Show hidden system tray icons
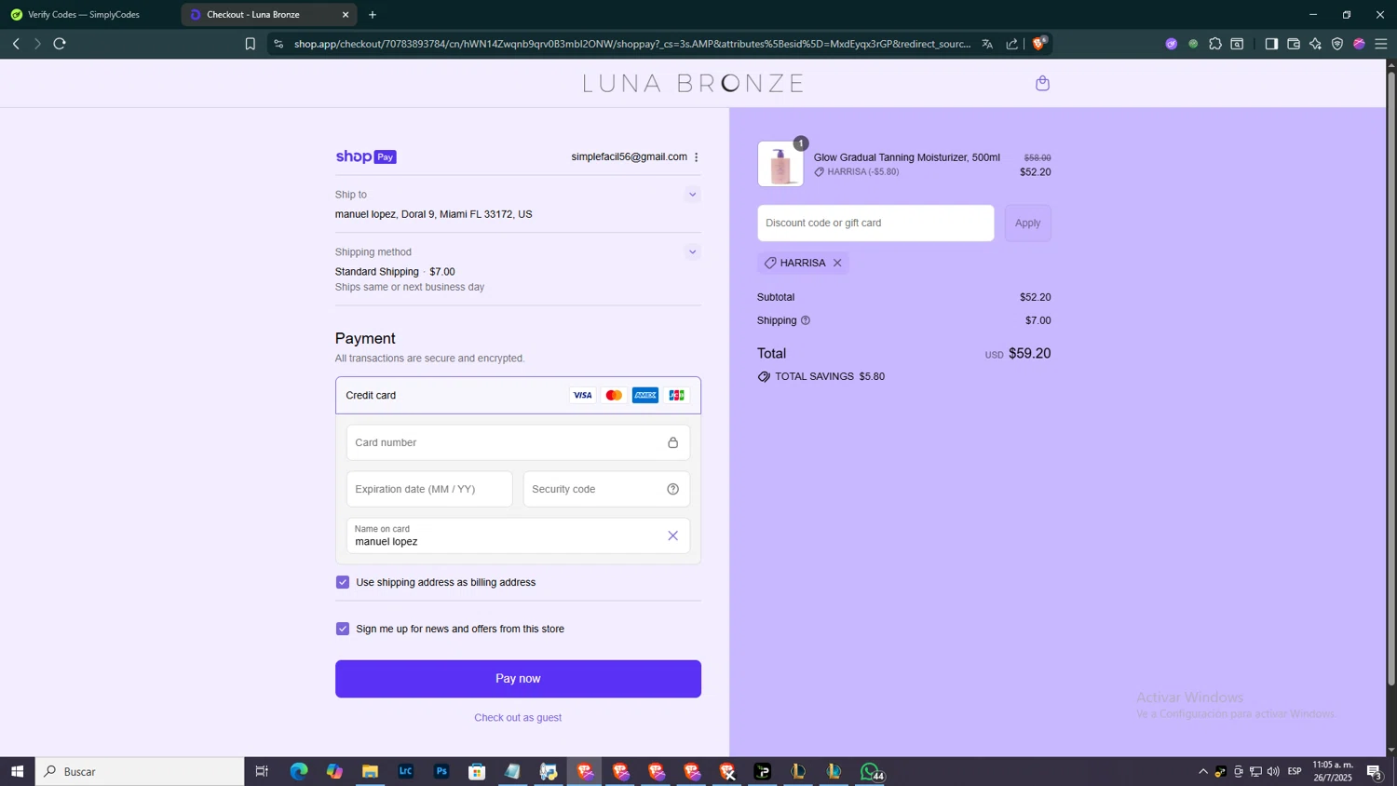 click(1202, 771)
